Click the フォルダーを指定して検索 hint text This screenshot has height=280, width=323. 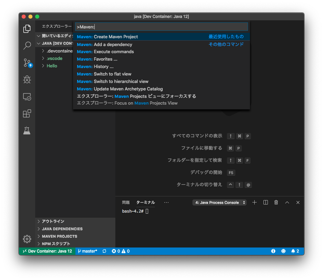click(x=195, y=160)
